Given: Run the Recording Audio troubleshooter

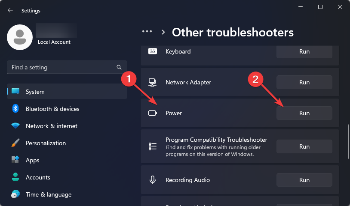Looking at the screenshot, I should [x=304, y=180].
